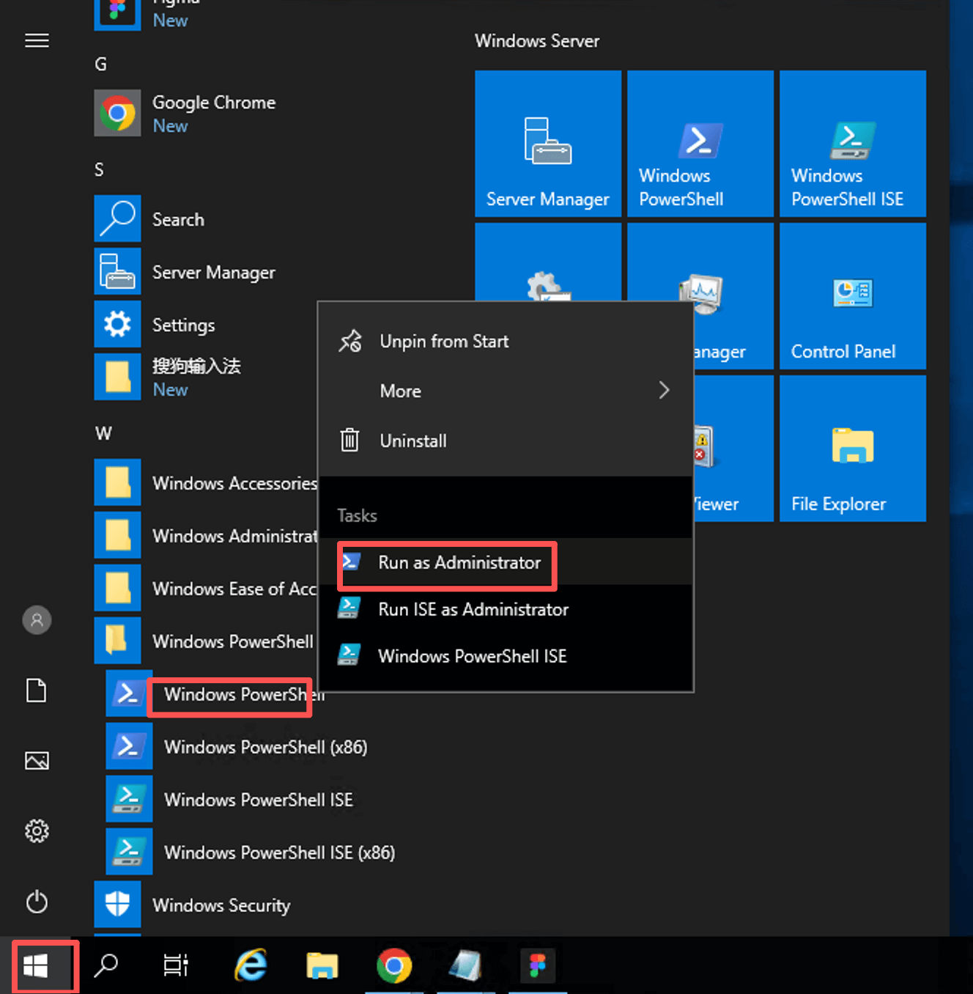Screen dimensions: 973x994
Task: Open the Windows PowerShell ISE tile
Action: [852, 144]
